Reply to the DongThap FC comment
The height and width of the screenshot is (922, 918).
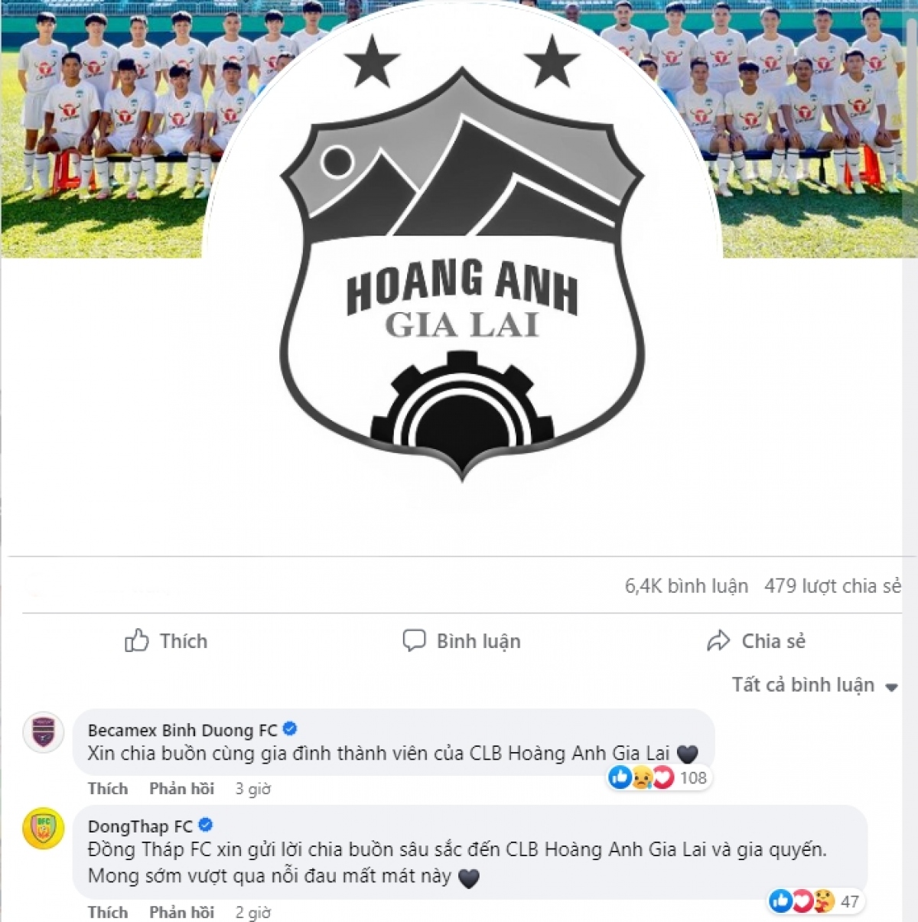pyautogui.click(x=181, y=912)
